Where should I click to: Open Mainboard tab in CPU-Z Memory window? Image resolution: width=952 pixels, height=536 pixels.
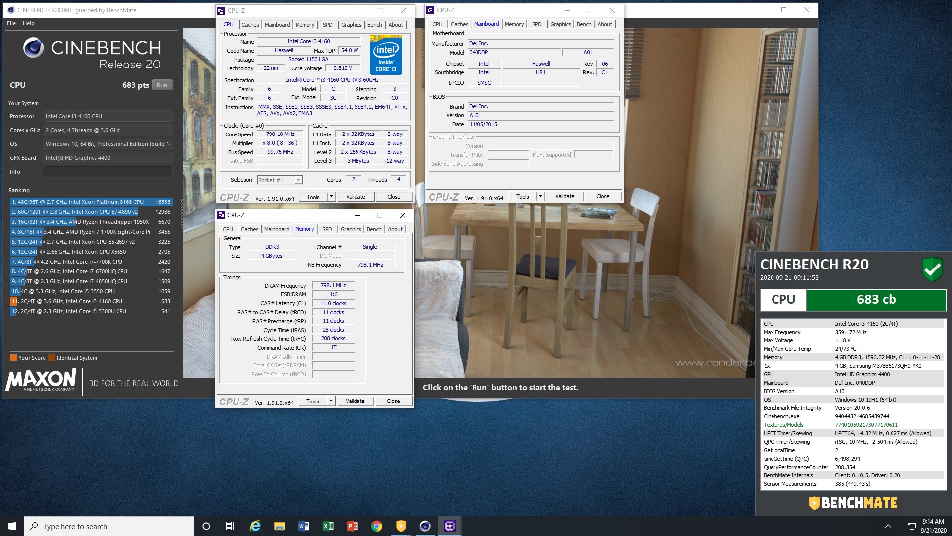[277, 229]
